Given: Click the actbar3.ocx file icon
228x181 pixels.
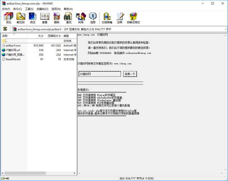Looking at the screenshot, I should click(4, 46).
